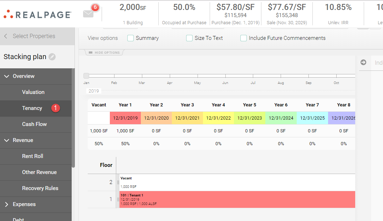383x221 pixels.
Task: Collapse the Index panel using the arrow icon
Action: click(x=363, y=63)
